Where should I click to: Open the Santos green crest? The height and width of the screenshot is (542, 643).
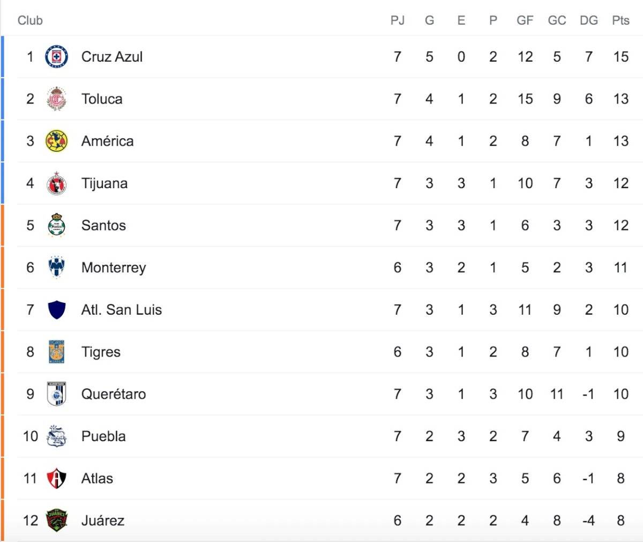coord(57,225)
